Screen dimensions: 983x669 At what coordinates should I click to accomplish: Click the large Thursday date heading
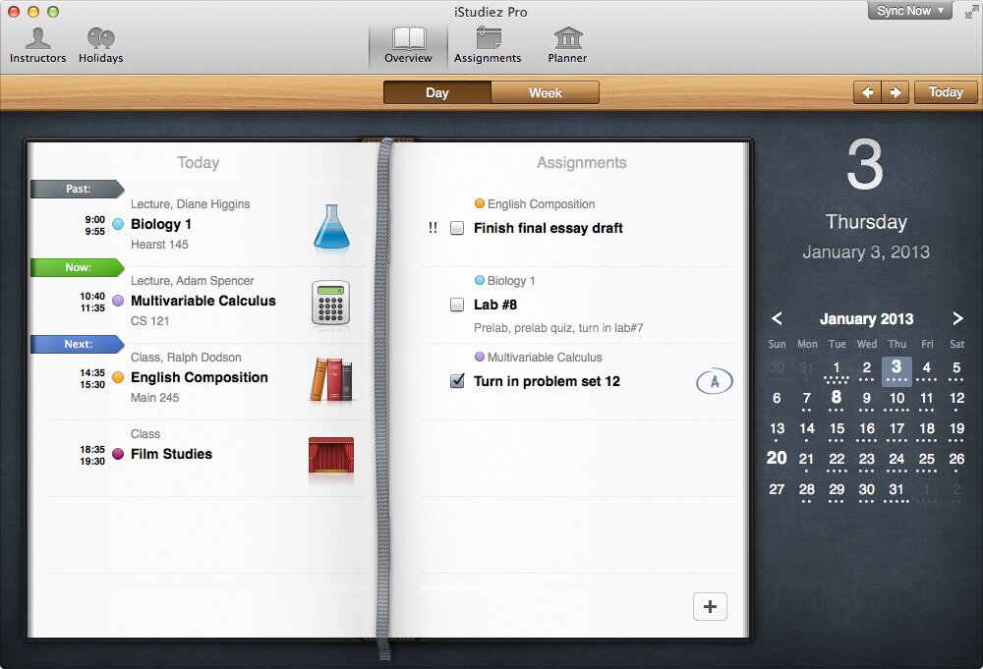coord(866,222)
